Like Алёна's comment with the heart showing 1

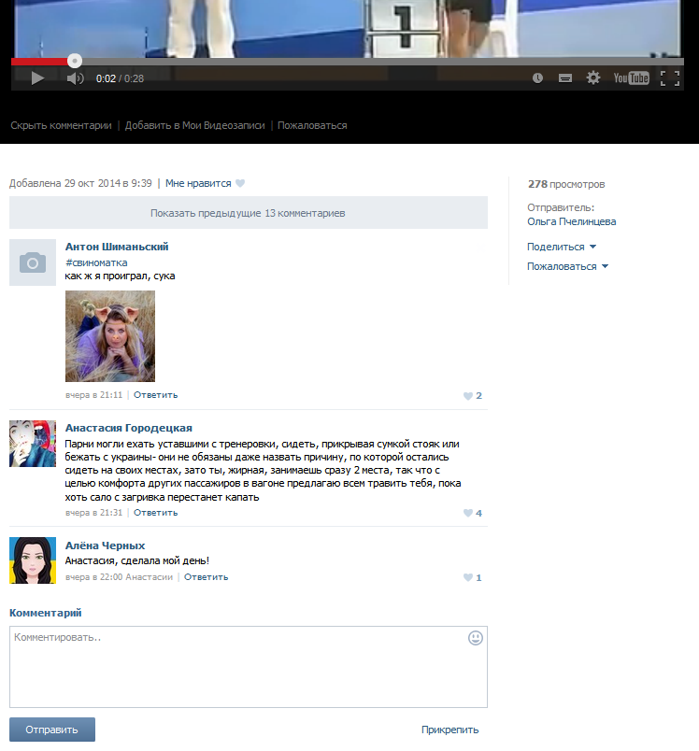(x=473, y=577)
